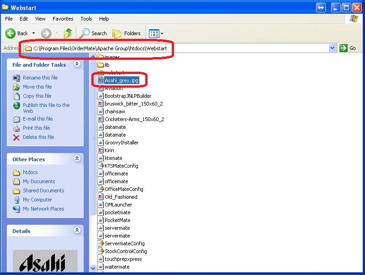The image size is (365, 275).
Task: Select the capitalized PocketMate file icon
Action: (101, 220)
